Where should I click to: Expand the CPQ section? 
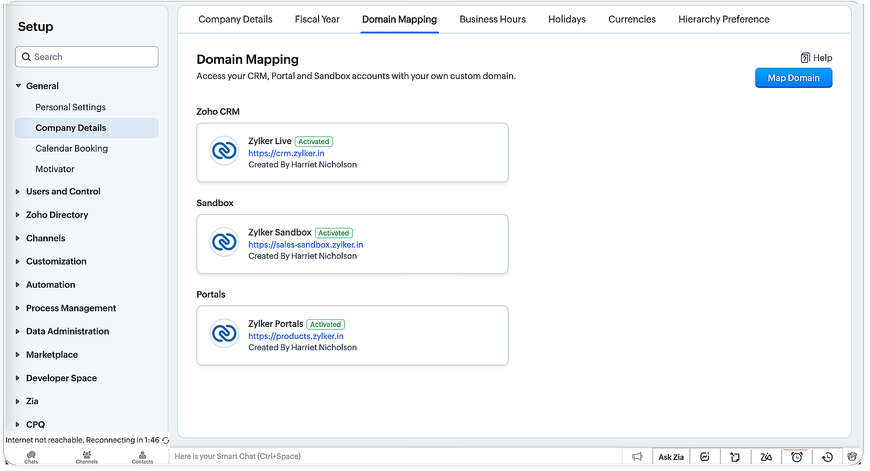click(x=18, y=425)
